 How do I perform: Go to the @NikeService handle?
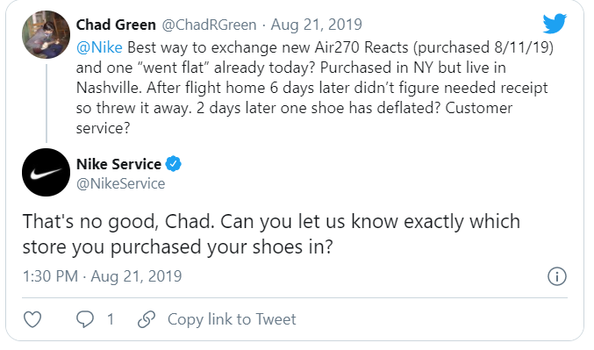pos(120,183)
